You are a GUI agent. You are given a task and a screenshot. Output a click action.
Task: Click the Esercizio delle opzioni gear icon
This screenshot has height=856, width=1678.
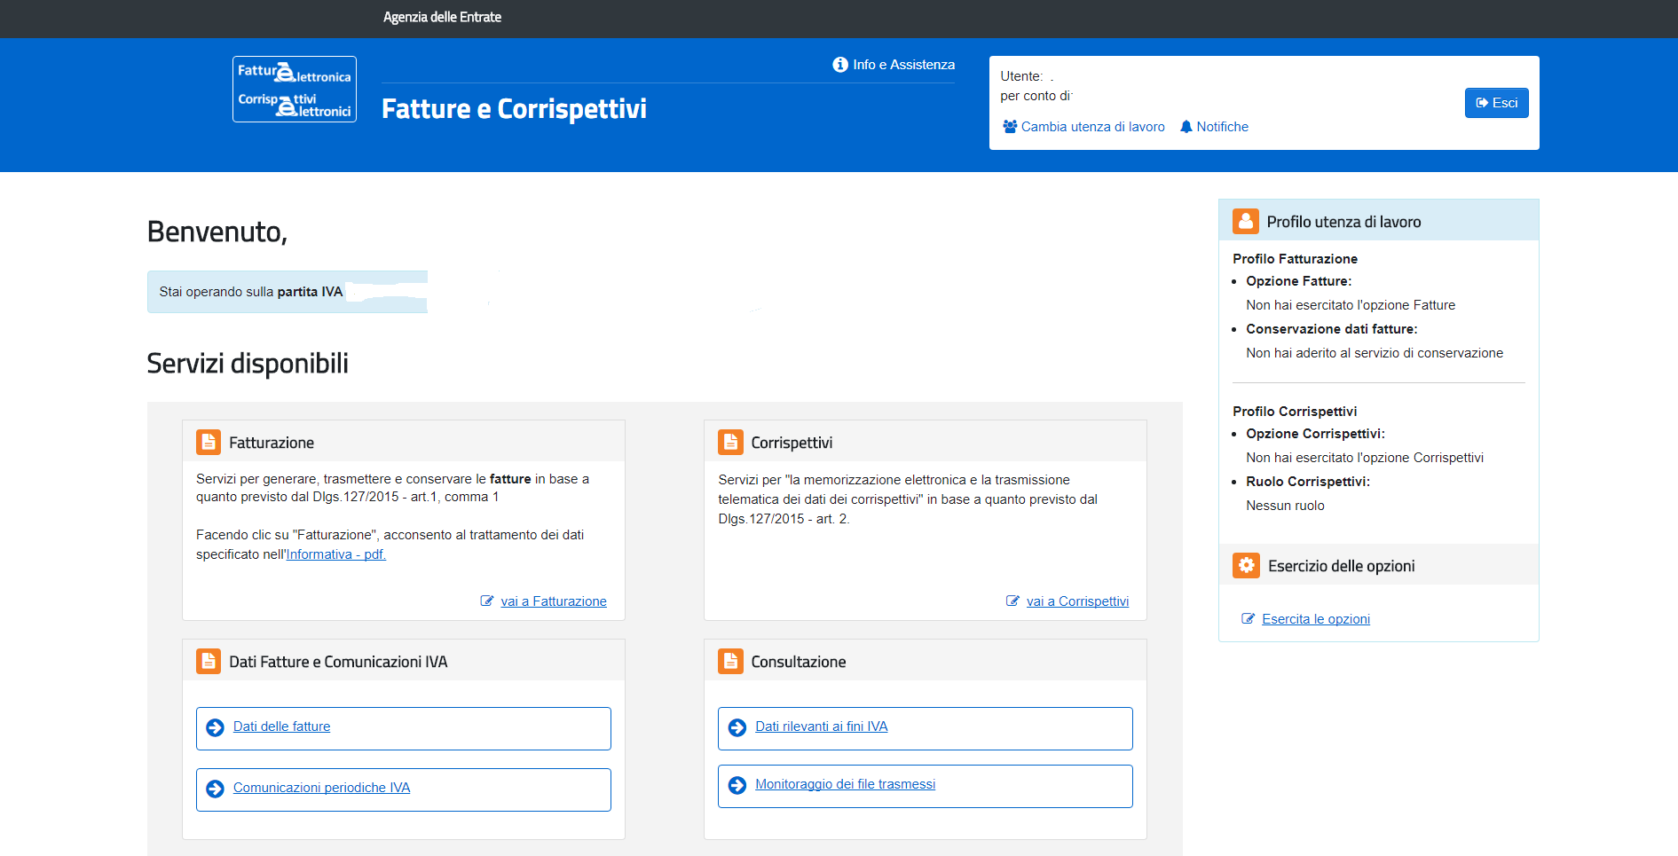point(1246,565)
